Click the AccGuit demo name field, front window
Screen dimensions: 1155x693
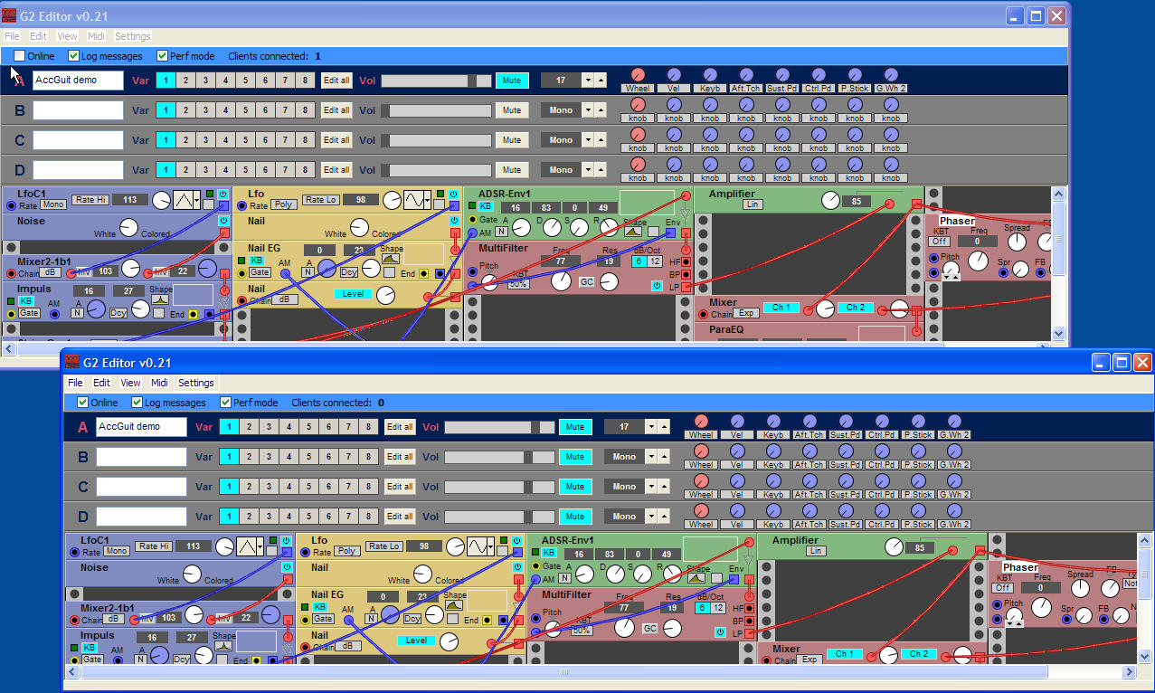tap(141, 427)
